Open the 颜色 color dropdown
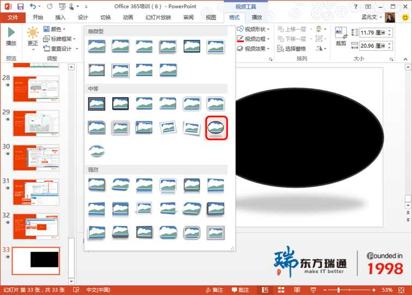This screenshot has width=412, height=295. [x=54, y=29]
